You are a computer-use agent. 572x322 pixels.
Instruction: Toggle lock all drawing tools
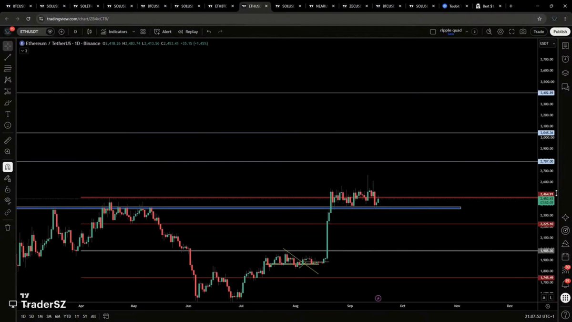[8, 189]
